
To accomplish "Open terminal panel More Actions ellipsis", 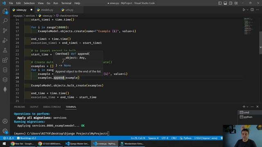I will pyautogui.click(x=252, y=107).
